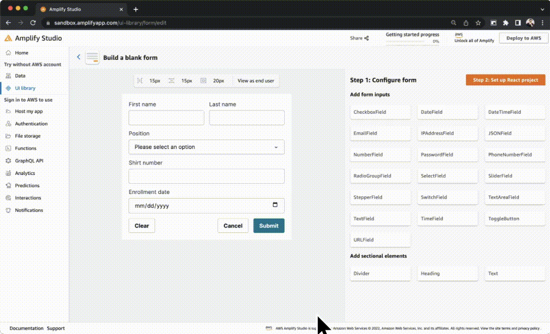Submit the form
This screenshot has height=334, width=550.
coord(268,225)
